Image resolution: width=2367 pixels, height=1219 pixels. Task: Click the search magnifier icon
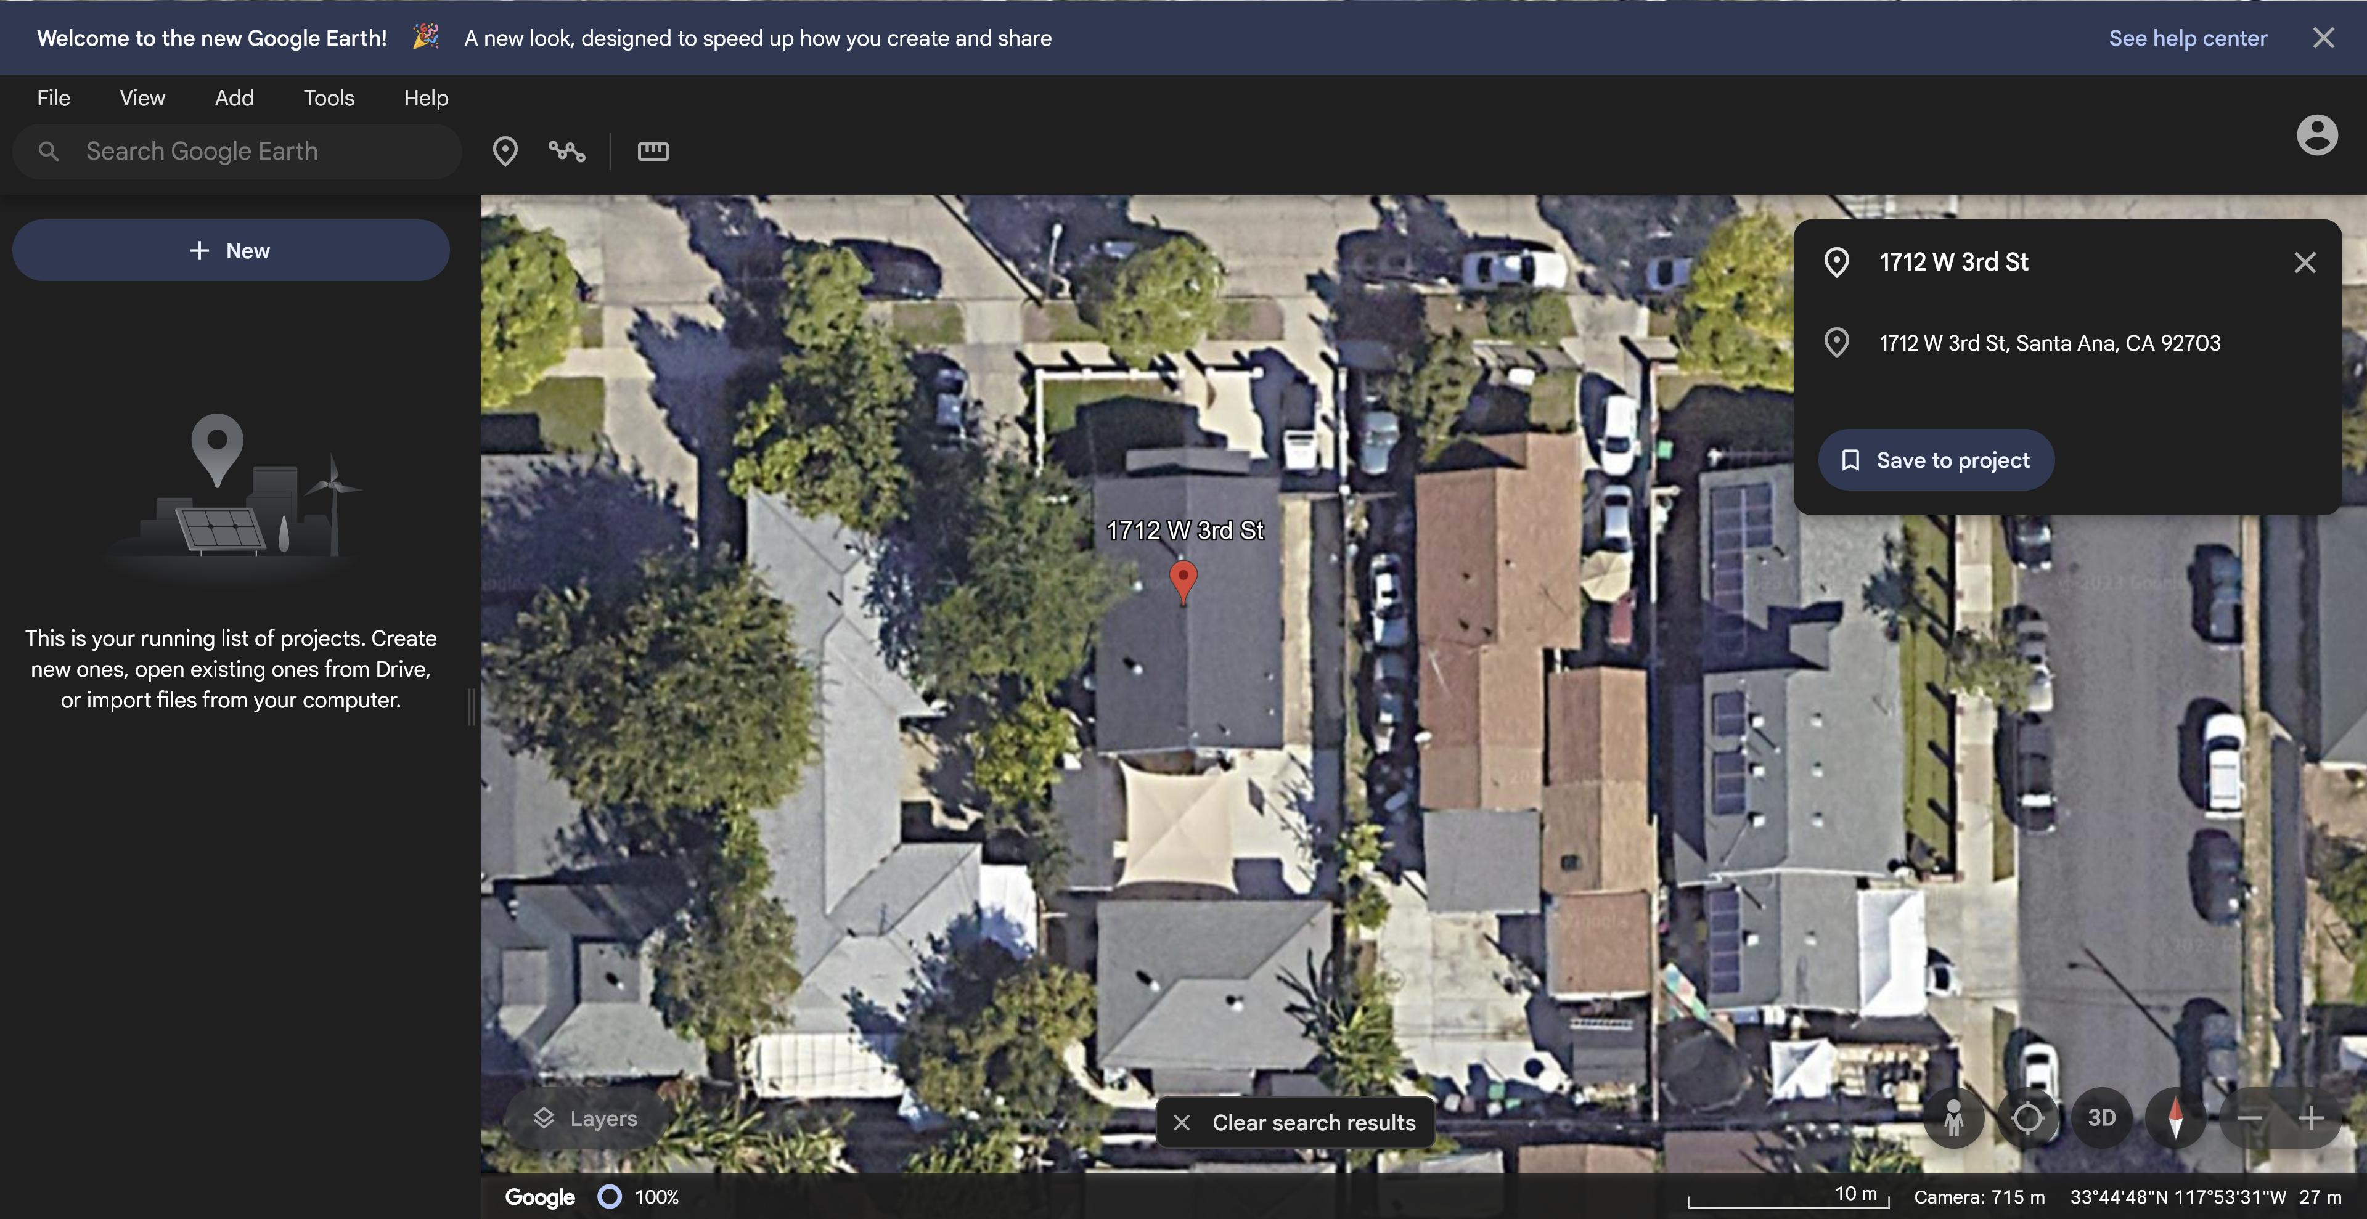[49, 150]
